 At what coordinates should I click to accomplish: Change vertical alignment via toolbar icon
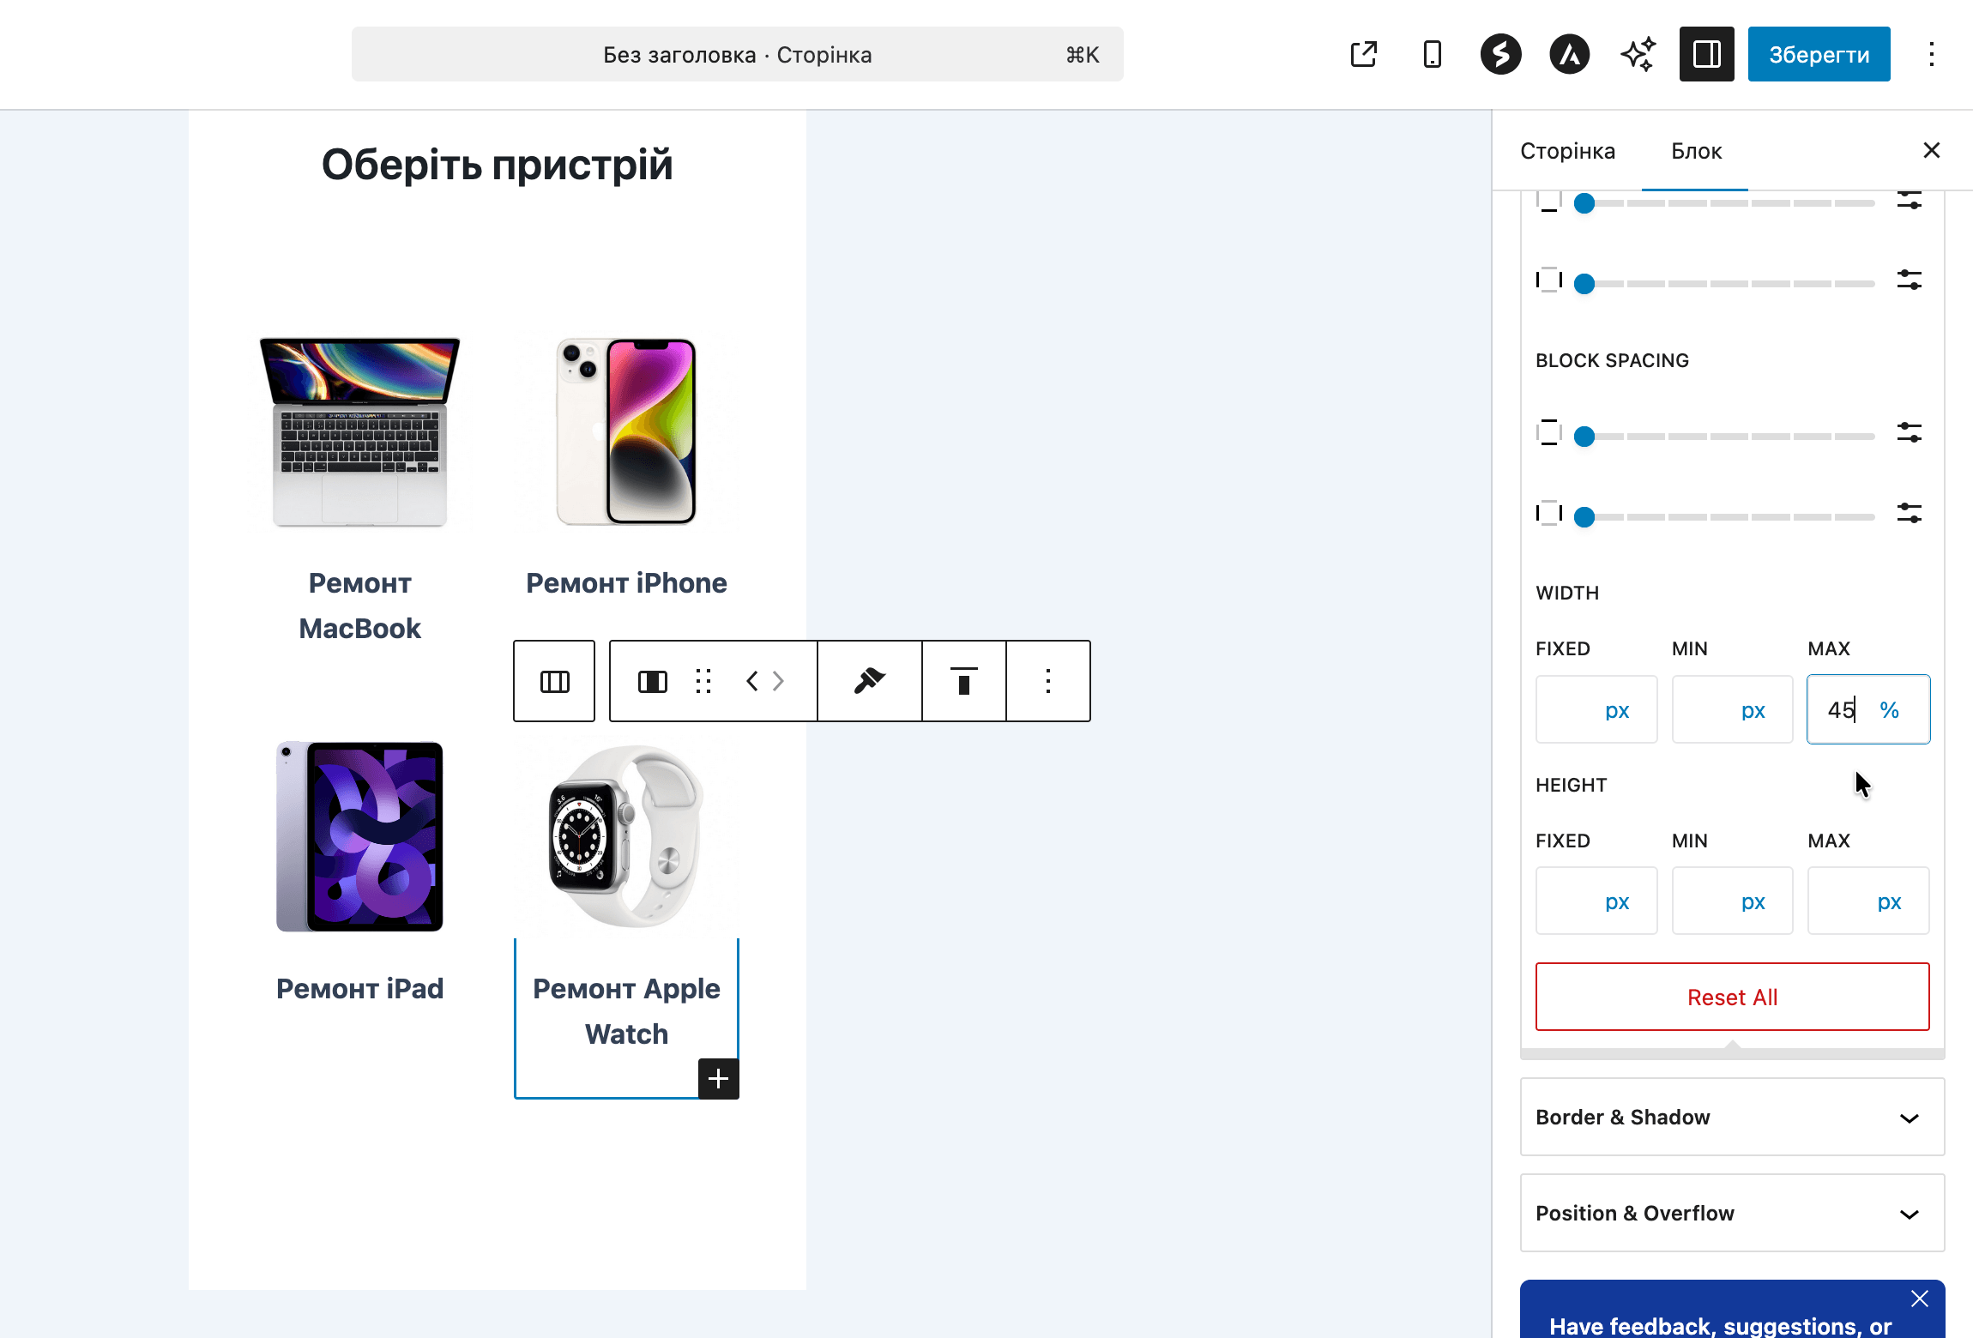[x=963, y=680]
